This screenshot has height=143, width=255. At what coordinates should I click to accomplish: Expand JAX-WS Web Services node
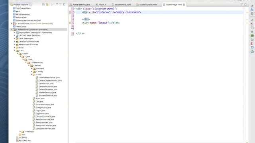coord(14,35)
